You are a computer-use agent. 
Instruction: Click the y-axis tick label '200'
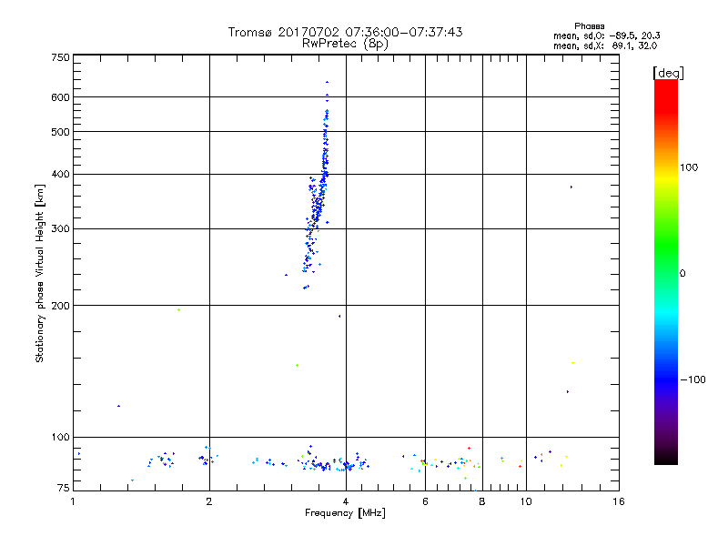(x=60, y=306)
